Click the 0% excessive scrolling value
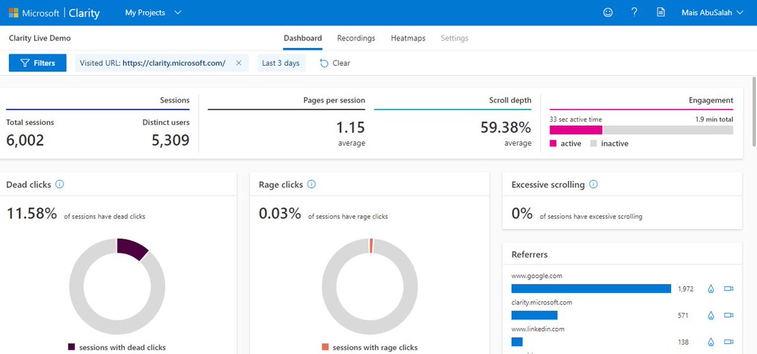This screenshot has width=757, height=354. [x=522, y=213]
